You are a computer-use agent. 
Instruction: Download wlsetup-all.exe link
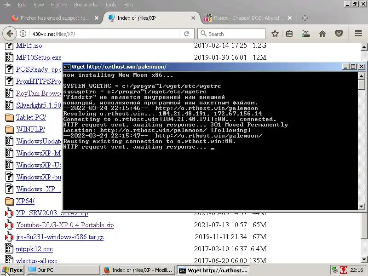(x=37, y=260)
